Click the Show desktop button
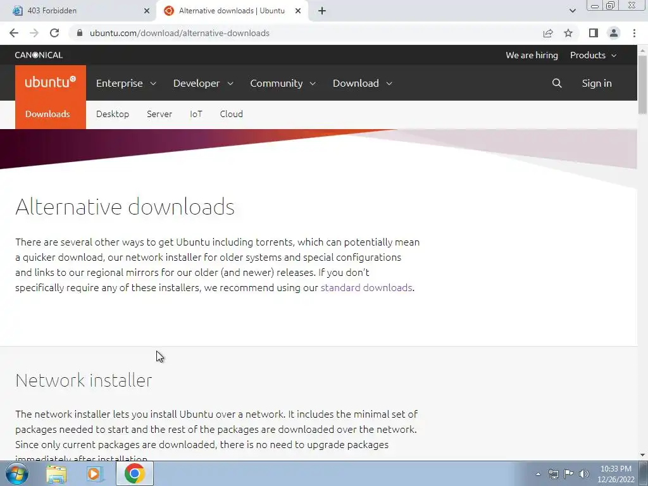Image resolution: width=648 pixels, height=486 pixels. pyautogui.click(x=644, y=473)
